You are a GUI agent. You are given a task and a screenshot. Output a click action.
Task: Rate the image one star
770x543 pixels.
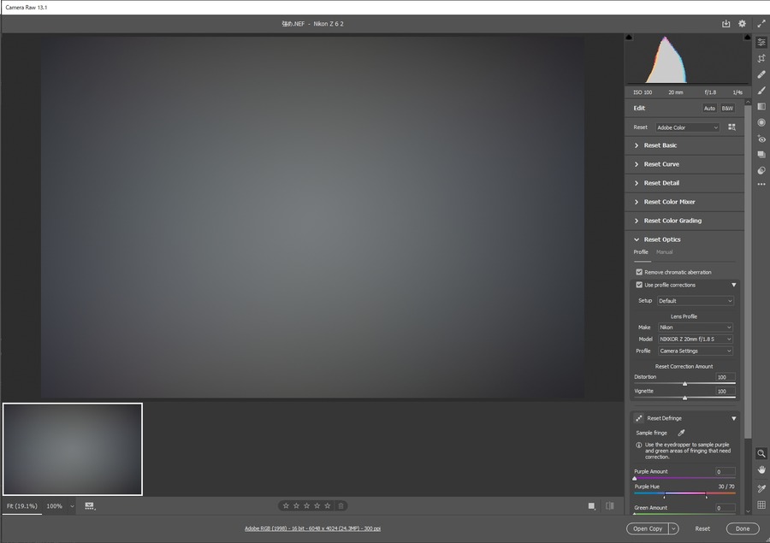click(x=286, y=505)
